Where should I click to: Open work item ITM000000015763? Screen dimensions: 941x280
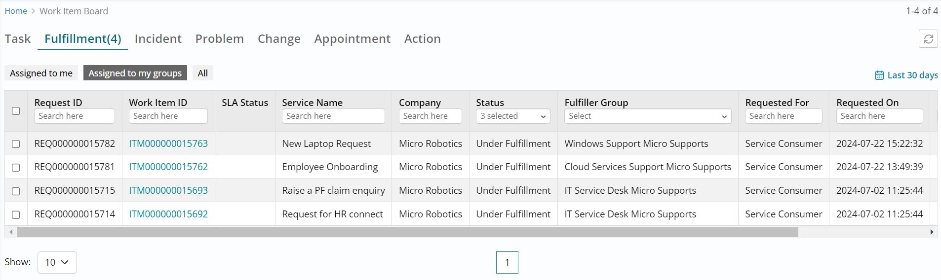pyautogui.click(x=168, y=144)
